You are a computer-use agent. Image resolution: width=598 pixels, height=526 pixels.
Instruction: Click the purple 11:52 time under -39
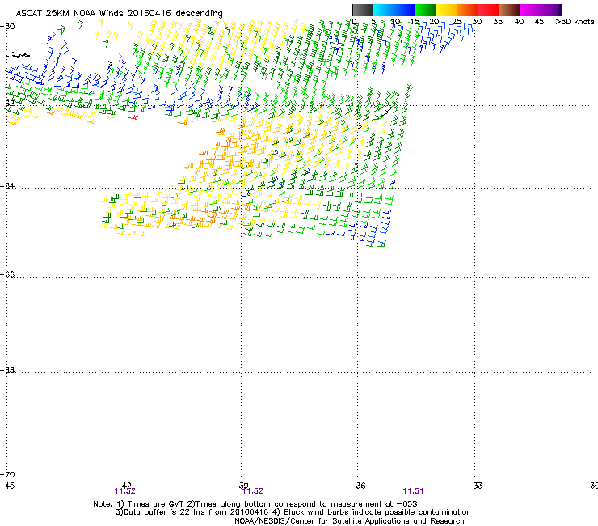tap(252, 491)
